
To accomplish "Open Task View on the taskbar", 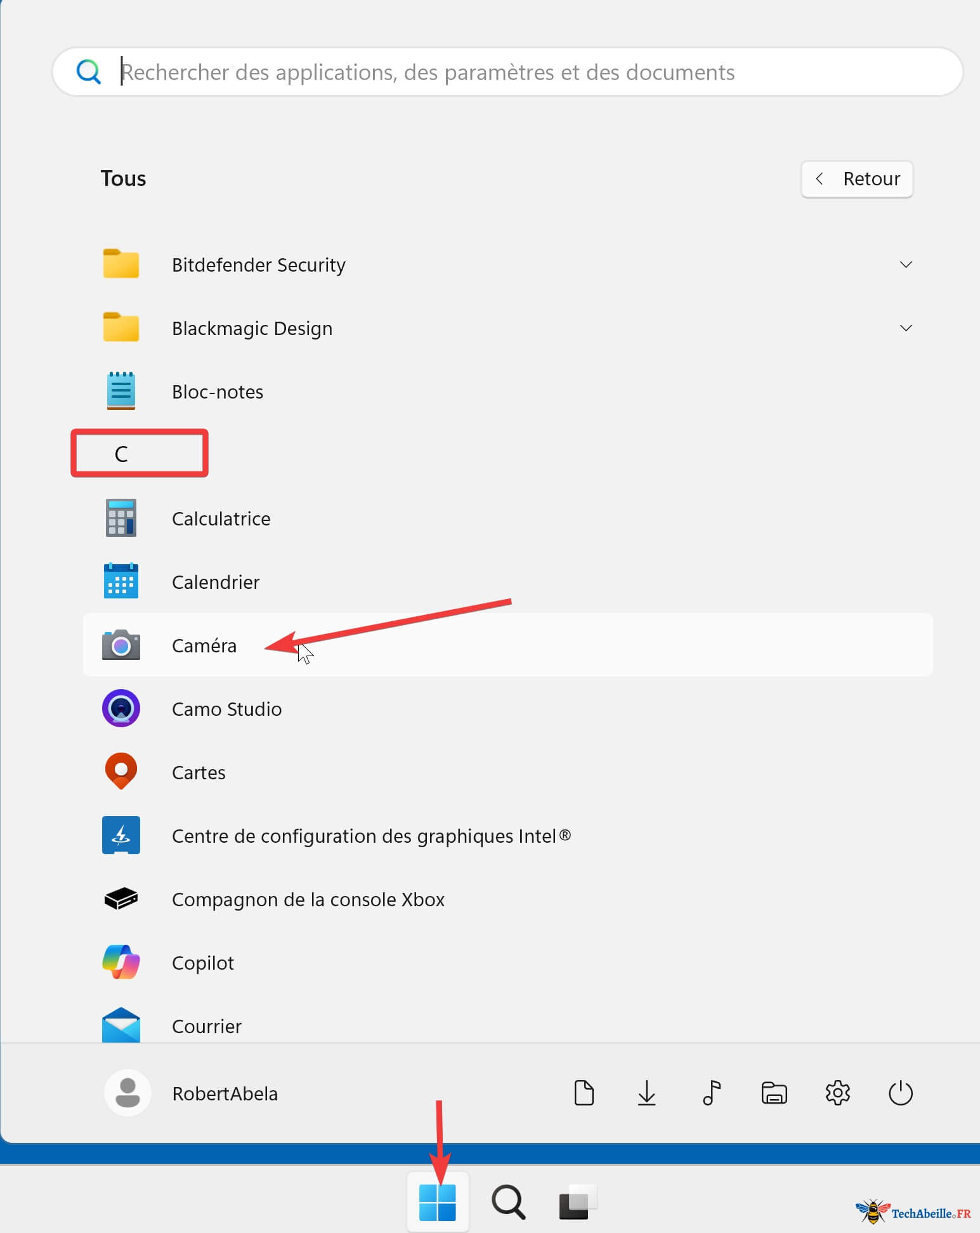I will point(578,1202).
